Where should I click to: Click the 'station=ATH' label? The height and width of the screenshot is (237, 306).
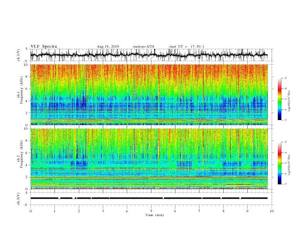(x=143, y=46)
